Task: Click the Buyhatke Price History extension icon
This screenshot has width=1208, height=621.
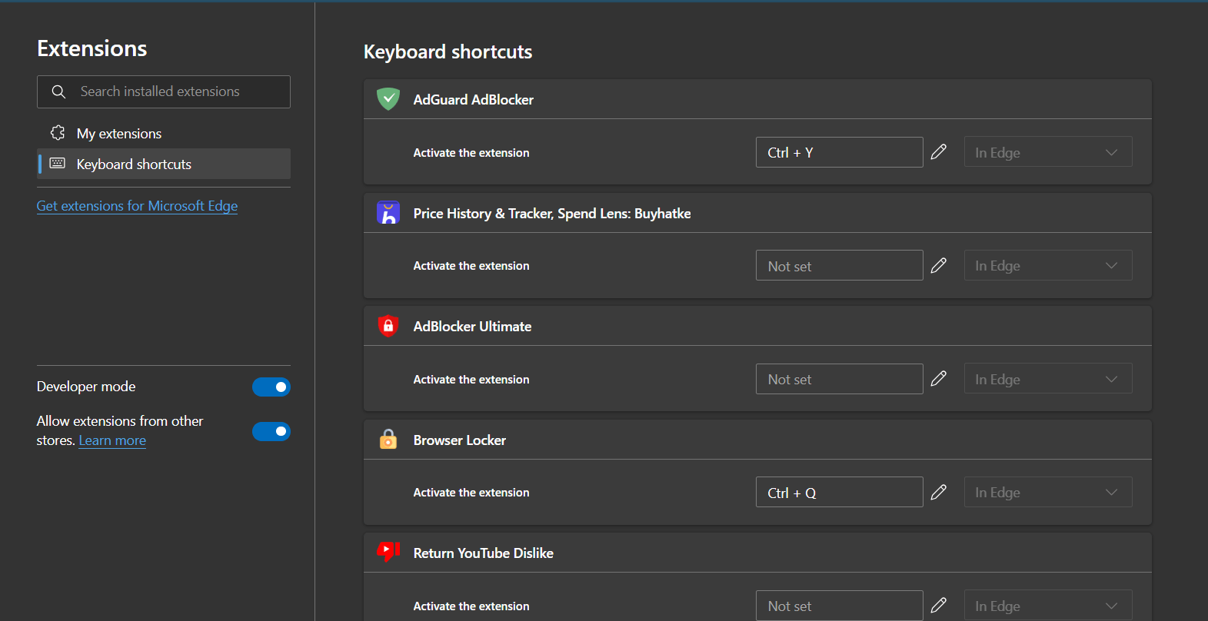Action: tap(388, 213)
